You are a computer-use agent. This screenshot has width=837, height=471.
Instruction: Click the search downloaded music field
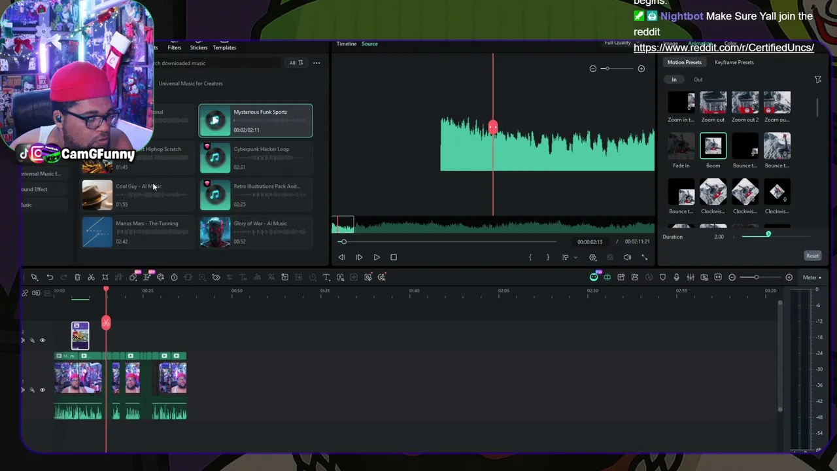click(216, 63)
